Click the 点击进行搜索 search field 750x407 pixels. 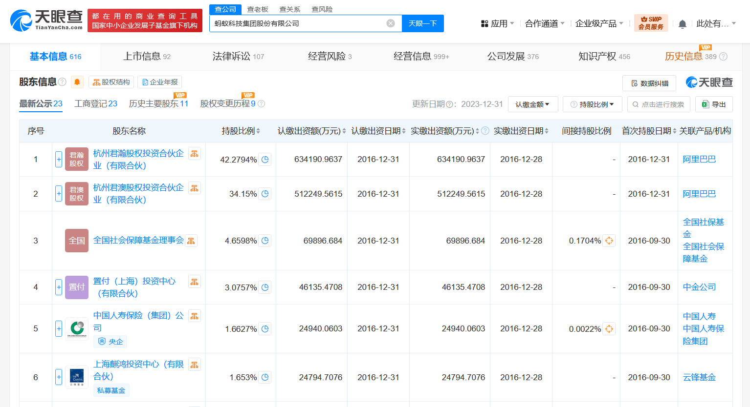pos(659,104)
